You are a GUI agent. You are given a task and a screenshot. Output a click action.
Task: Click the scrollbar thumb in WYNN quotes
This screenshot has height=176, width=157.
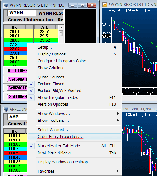61,33
